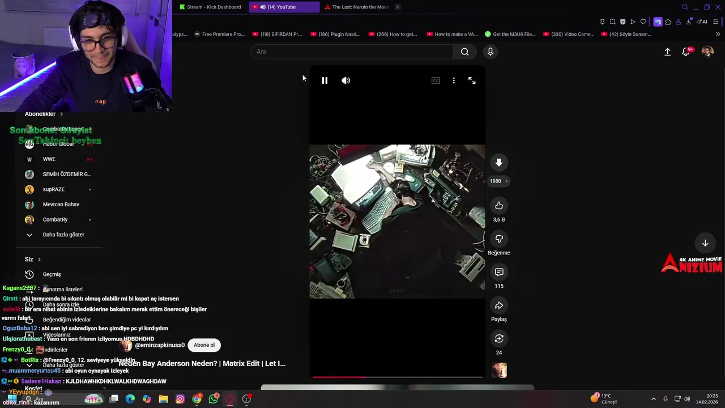Click the download arrow beside the Short
This screenshot has width=725, height=408.
pos(499,163)
